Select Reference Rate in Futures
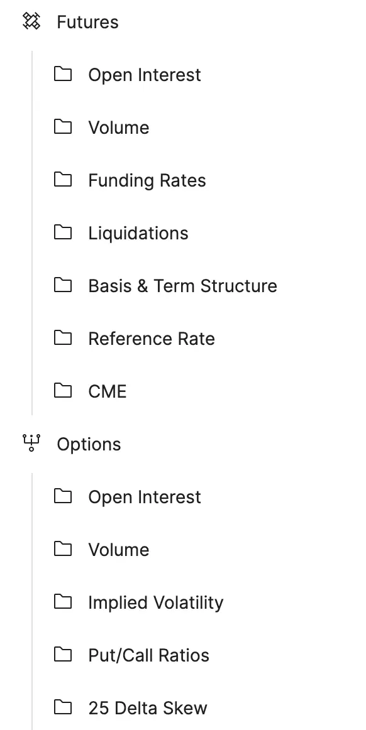The width and height of the screenshot is (366, 730). click(152, 339)
